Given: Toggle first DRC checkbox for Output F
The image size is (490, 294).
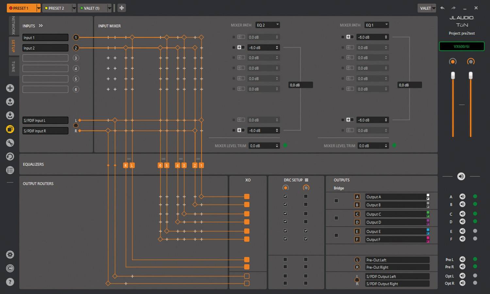Looking at the screenshot, I should pyautogui.click(x=285, y=239).
